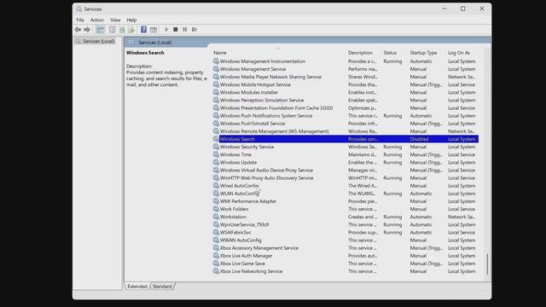The height and width of the screenshot is (307, 546).
Task: Click the gear icon beside Workstation
Action: [216, 217]
